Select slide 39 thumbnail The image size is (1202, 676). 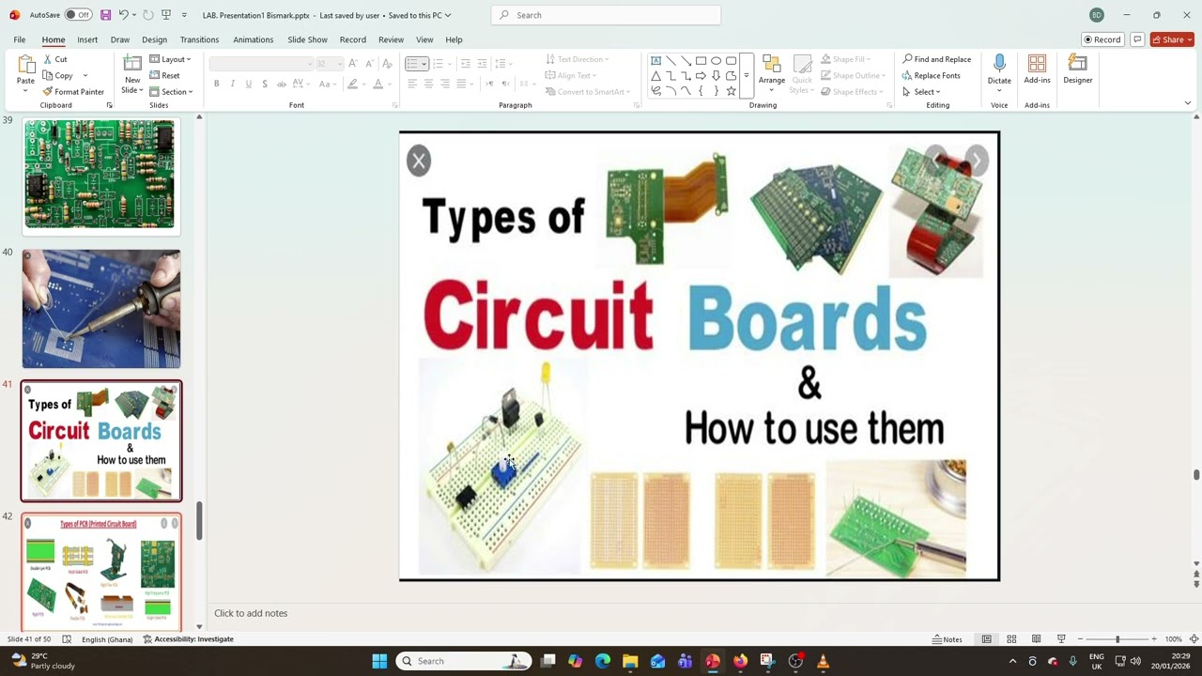[x=100, y=174]
